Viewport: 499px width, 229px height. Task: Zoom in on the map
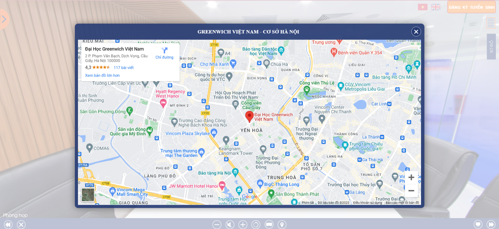pos(411,177)
